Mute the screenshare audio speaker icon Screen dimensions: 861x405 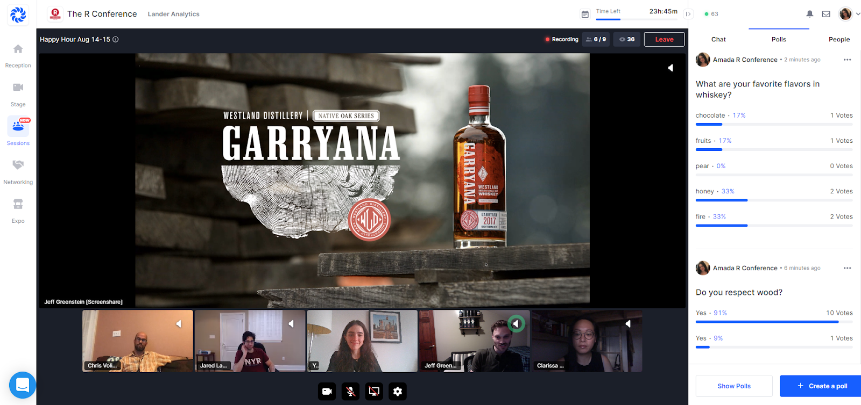(x=671, y=68)
